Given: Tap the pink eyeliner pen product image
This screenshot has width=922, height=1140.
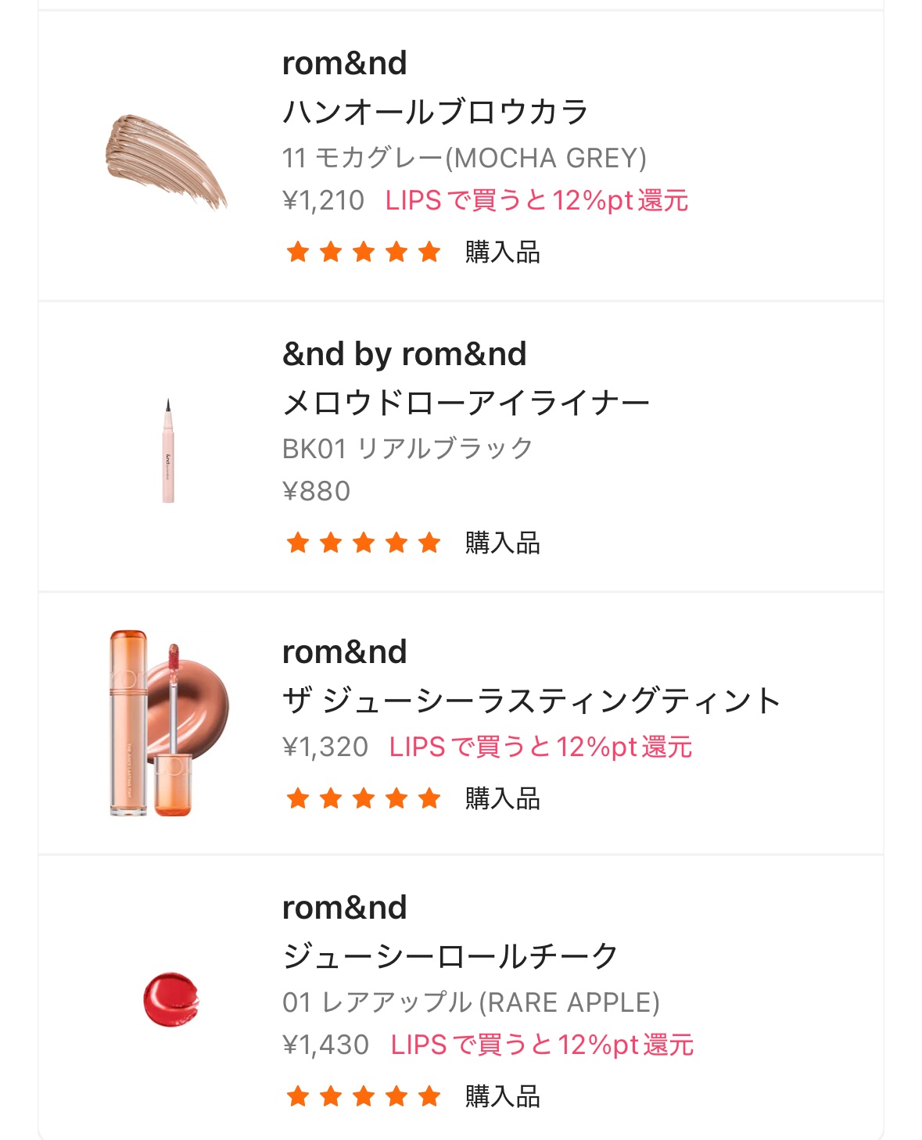Looking at the screenshot, I should coord(168,450).
